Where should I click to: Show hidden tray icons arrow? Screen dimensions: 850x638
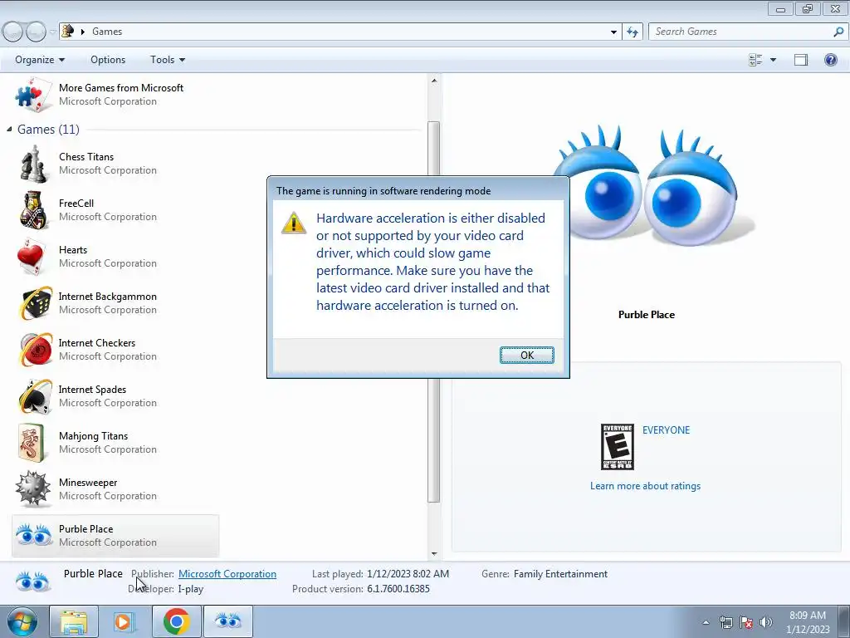706,622
